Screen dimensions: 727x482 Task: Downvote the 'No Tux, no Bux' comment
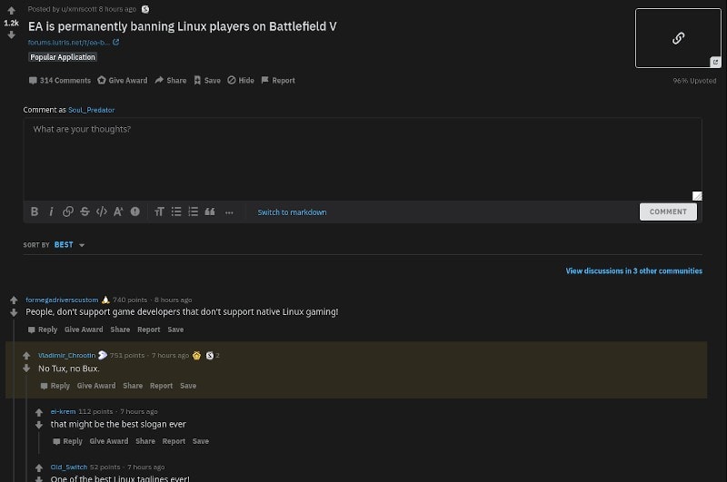click(x=26, y=369)
